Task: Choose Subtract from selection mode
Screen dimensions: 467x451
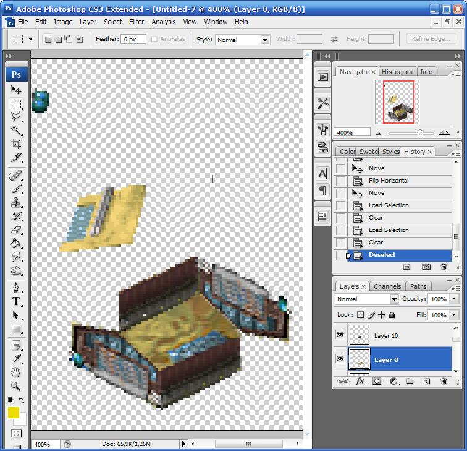Action: pos(68,39)
